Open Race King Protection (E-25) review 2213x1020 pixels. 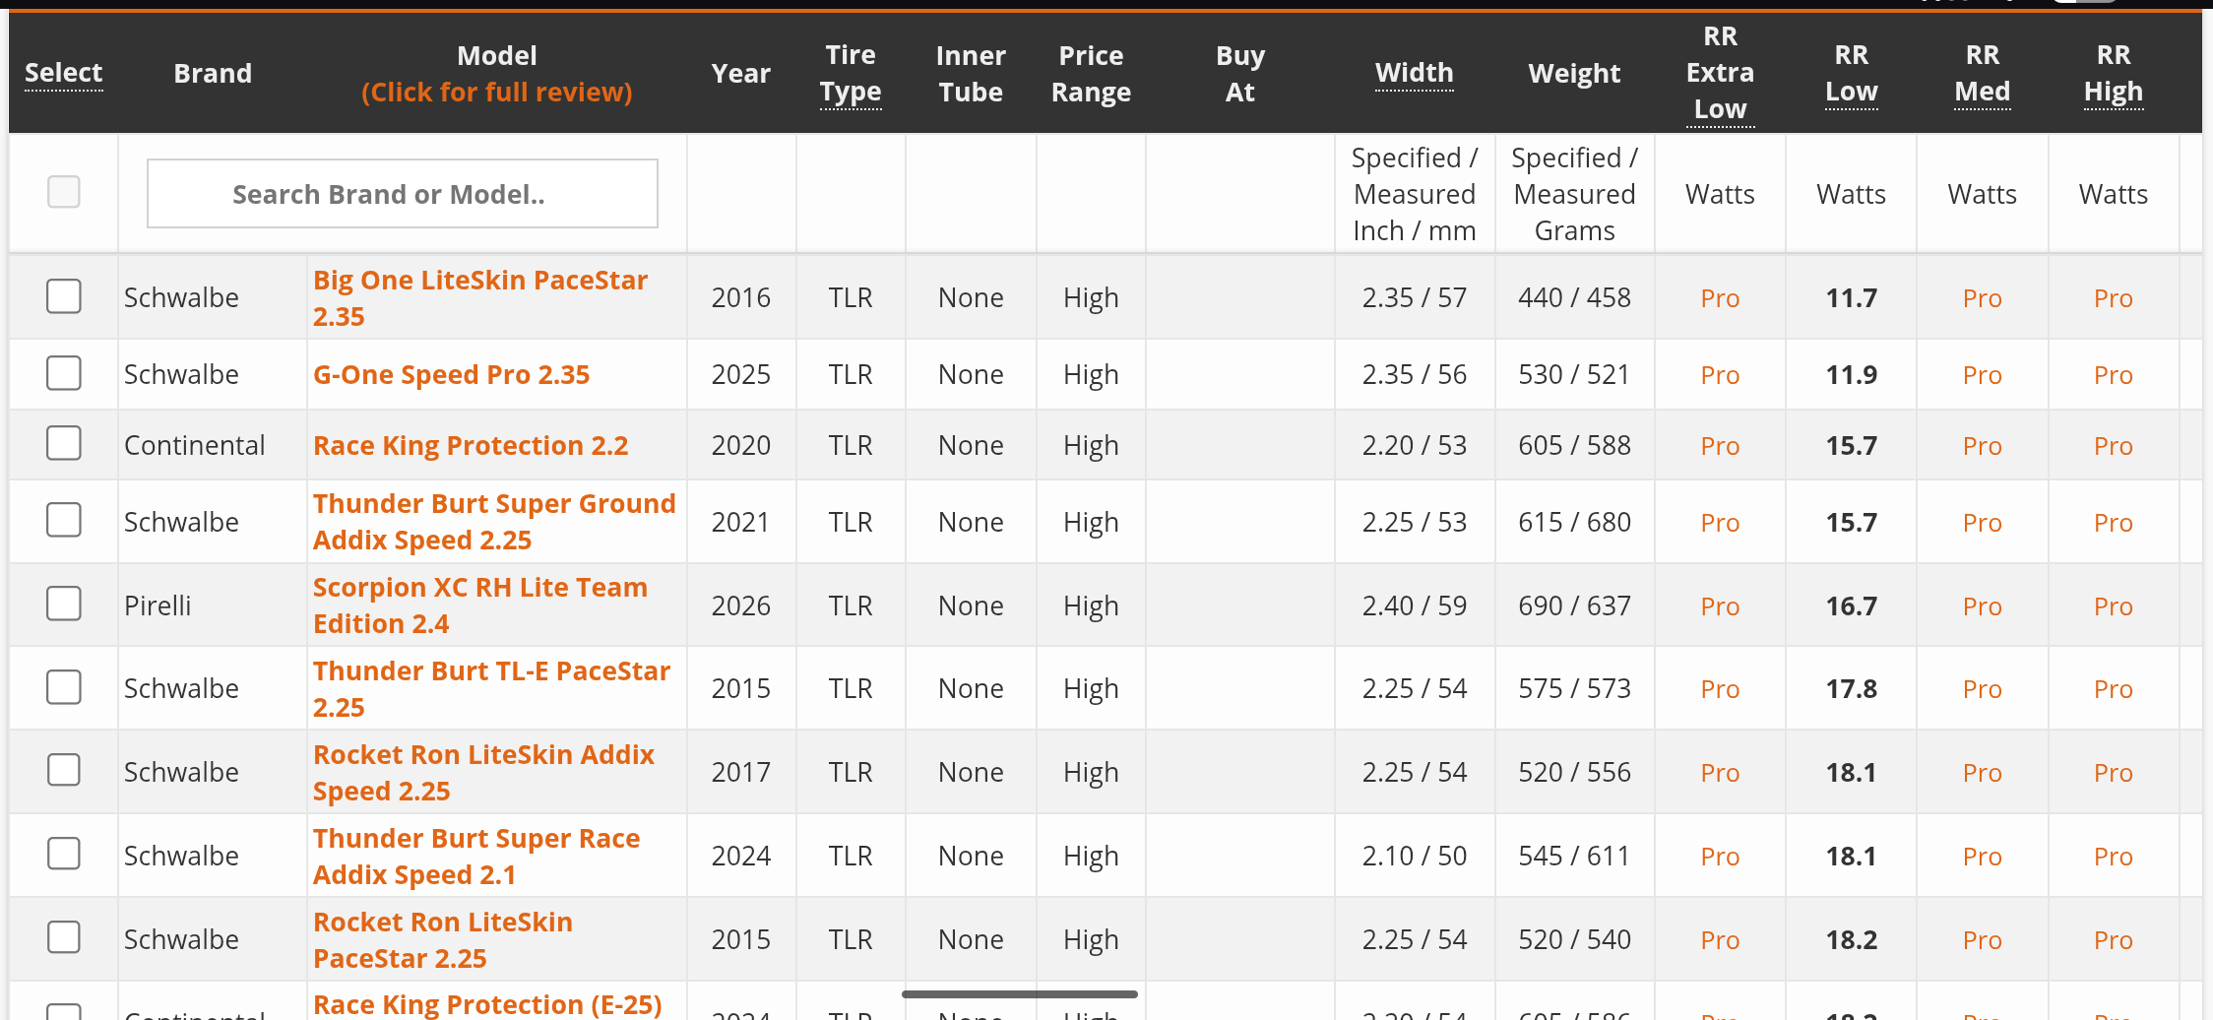click(487, 1005)
